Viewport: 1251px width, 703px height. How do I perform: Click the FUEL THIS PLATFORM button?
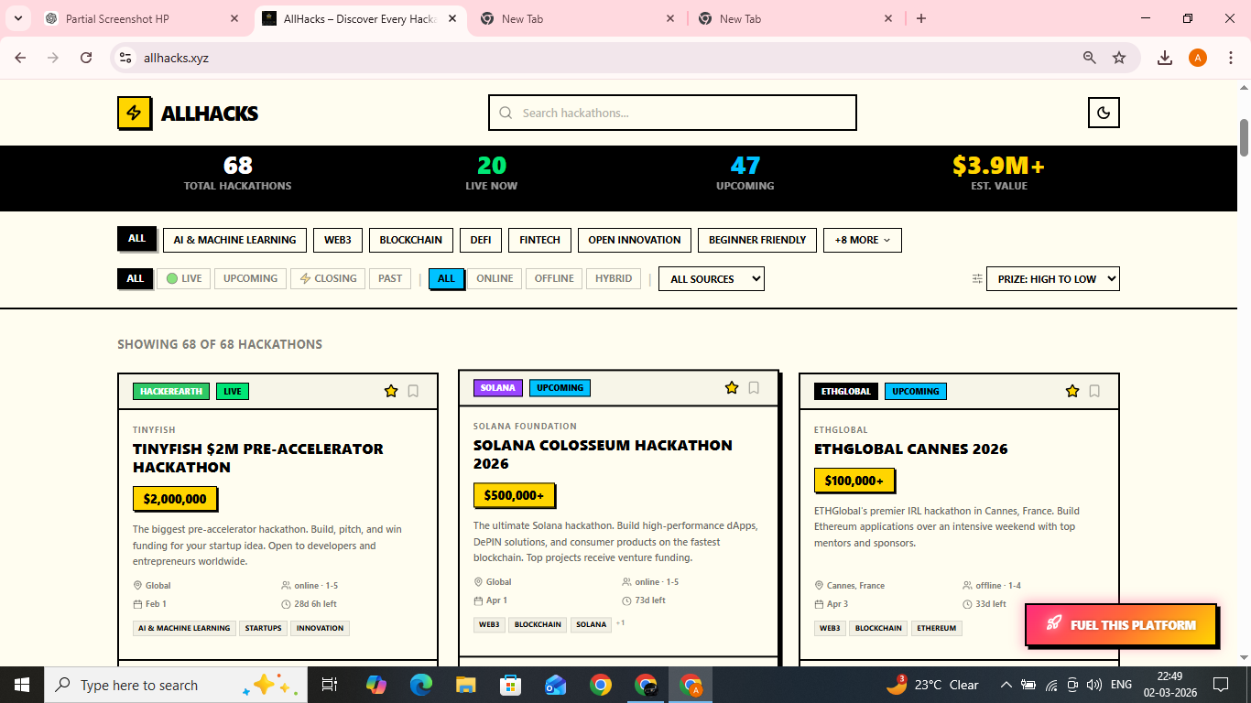click(x=1121, y=624)
